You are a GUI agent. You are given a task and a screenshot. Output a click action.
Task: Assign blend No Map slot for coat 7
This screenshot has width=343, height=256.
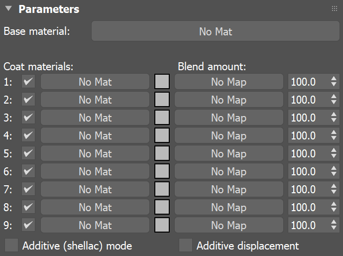tap(229, 189)
